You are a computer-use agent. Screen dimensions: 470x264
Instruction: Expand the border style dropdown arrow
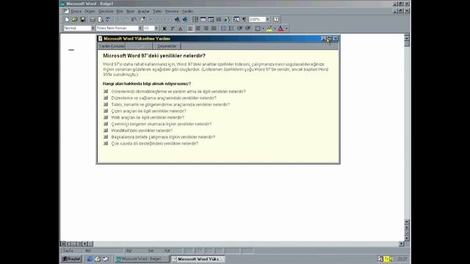click(x=263, y=29)
